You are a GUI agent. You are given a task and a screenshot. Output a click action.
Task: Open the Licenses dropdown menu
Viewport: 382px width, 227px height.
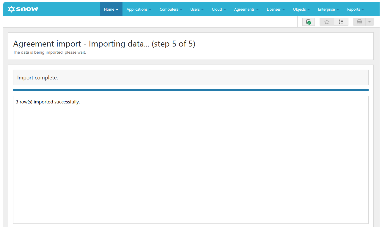[x=276, y=9]
